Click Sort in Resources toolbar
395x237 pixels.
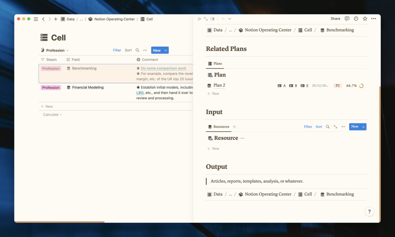(319, 127)
